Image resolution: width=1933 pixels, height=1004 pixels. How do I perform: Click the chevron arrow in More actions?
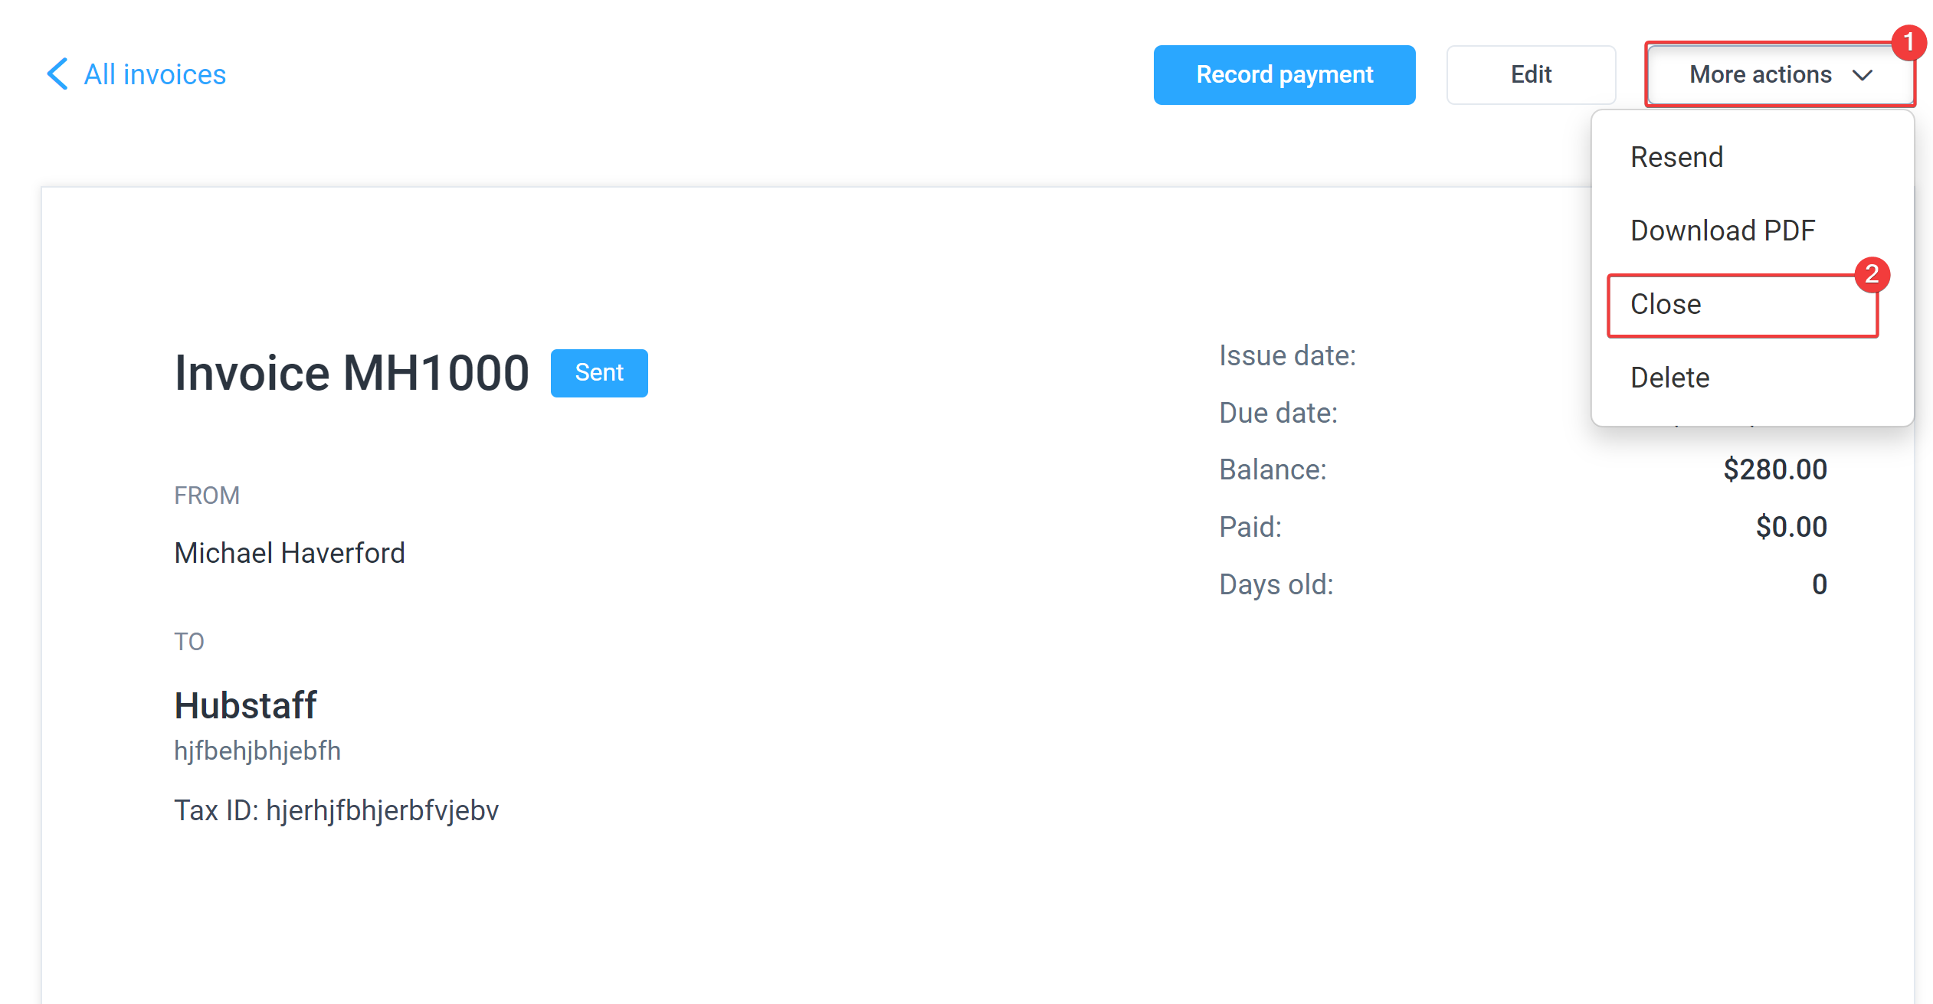(x=1863, y=75)
